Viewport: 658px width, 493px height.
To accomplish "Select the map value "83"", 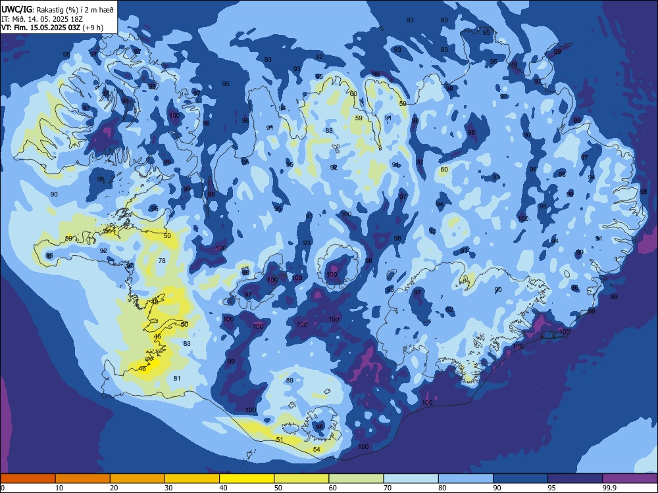I will pyautogui.click(x=187, y=343).
